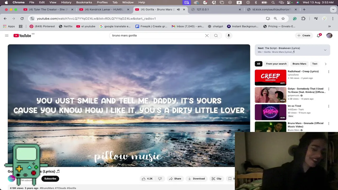
Task: Select the Bruno Mars filter chip
Action: (299, 64)
